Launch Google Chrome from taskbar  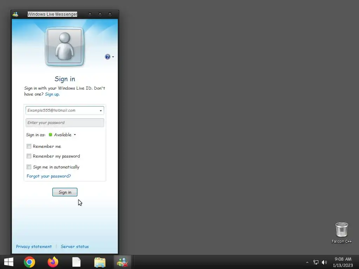[x=29, y=262]
